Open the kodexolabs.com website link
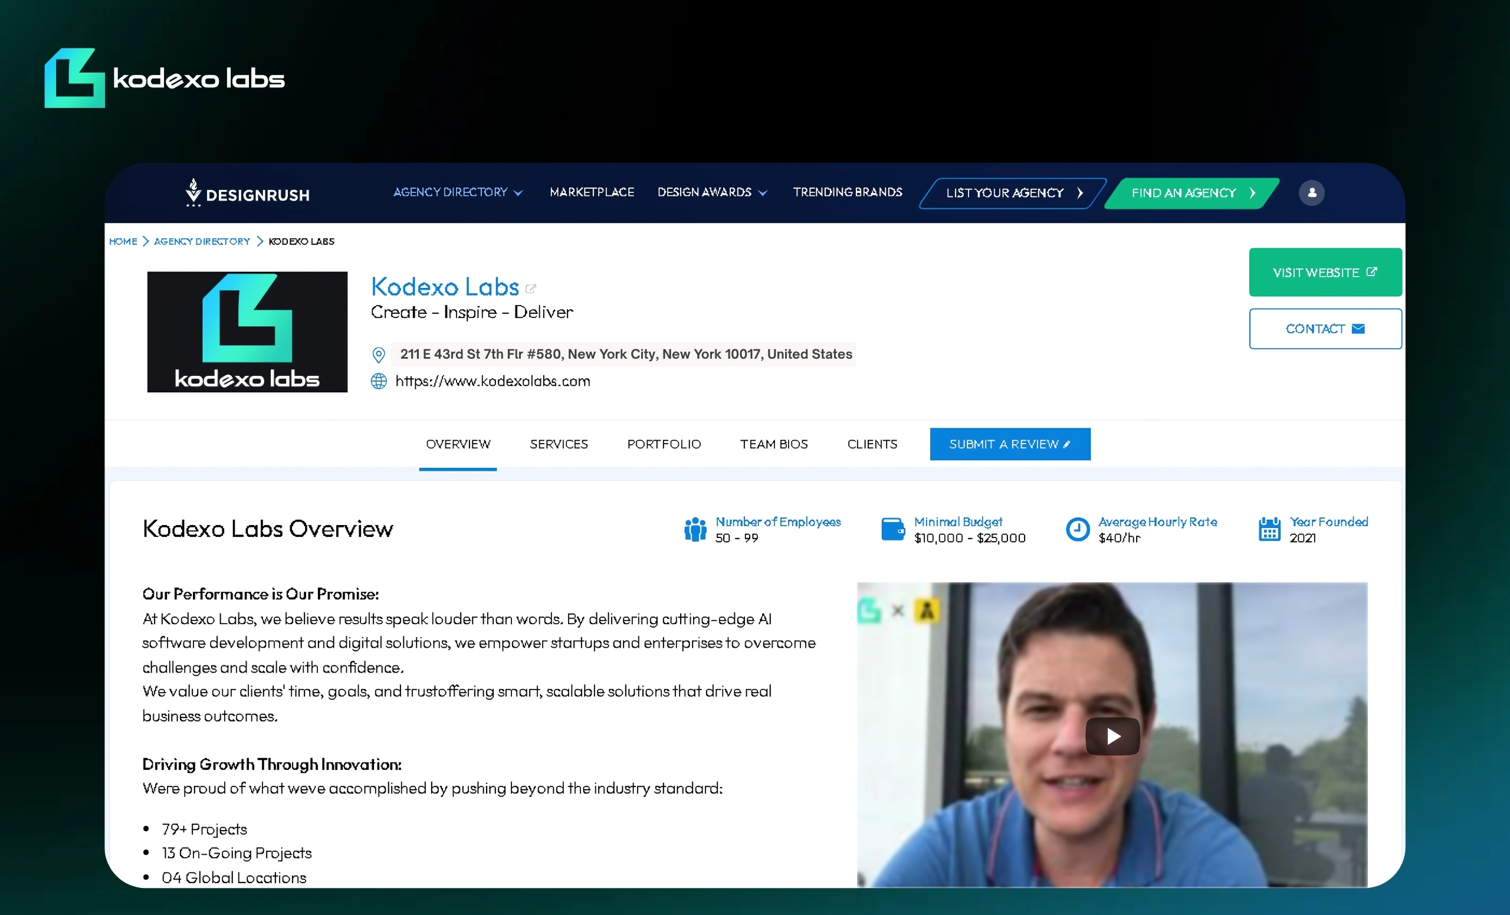 pos(493,381)
